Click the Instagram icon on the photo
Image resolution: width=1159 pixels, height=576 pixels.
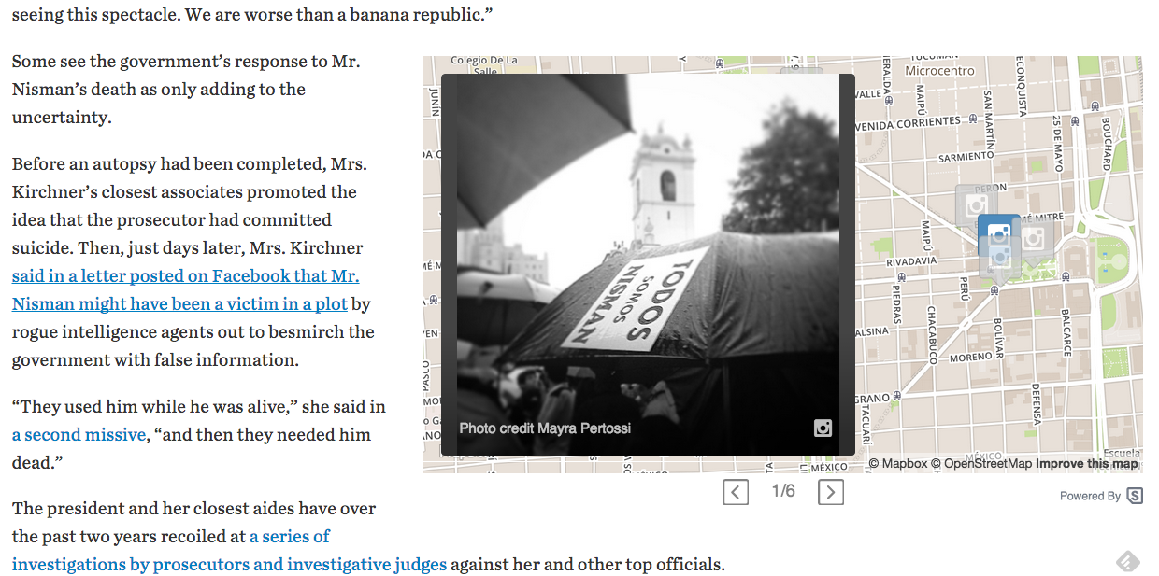pos(823,428)
